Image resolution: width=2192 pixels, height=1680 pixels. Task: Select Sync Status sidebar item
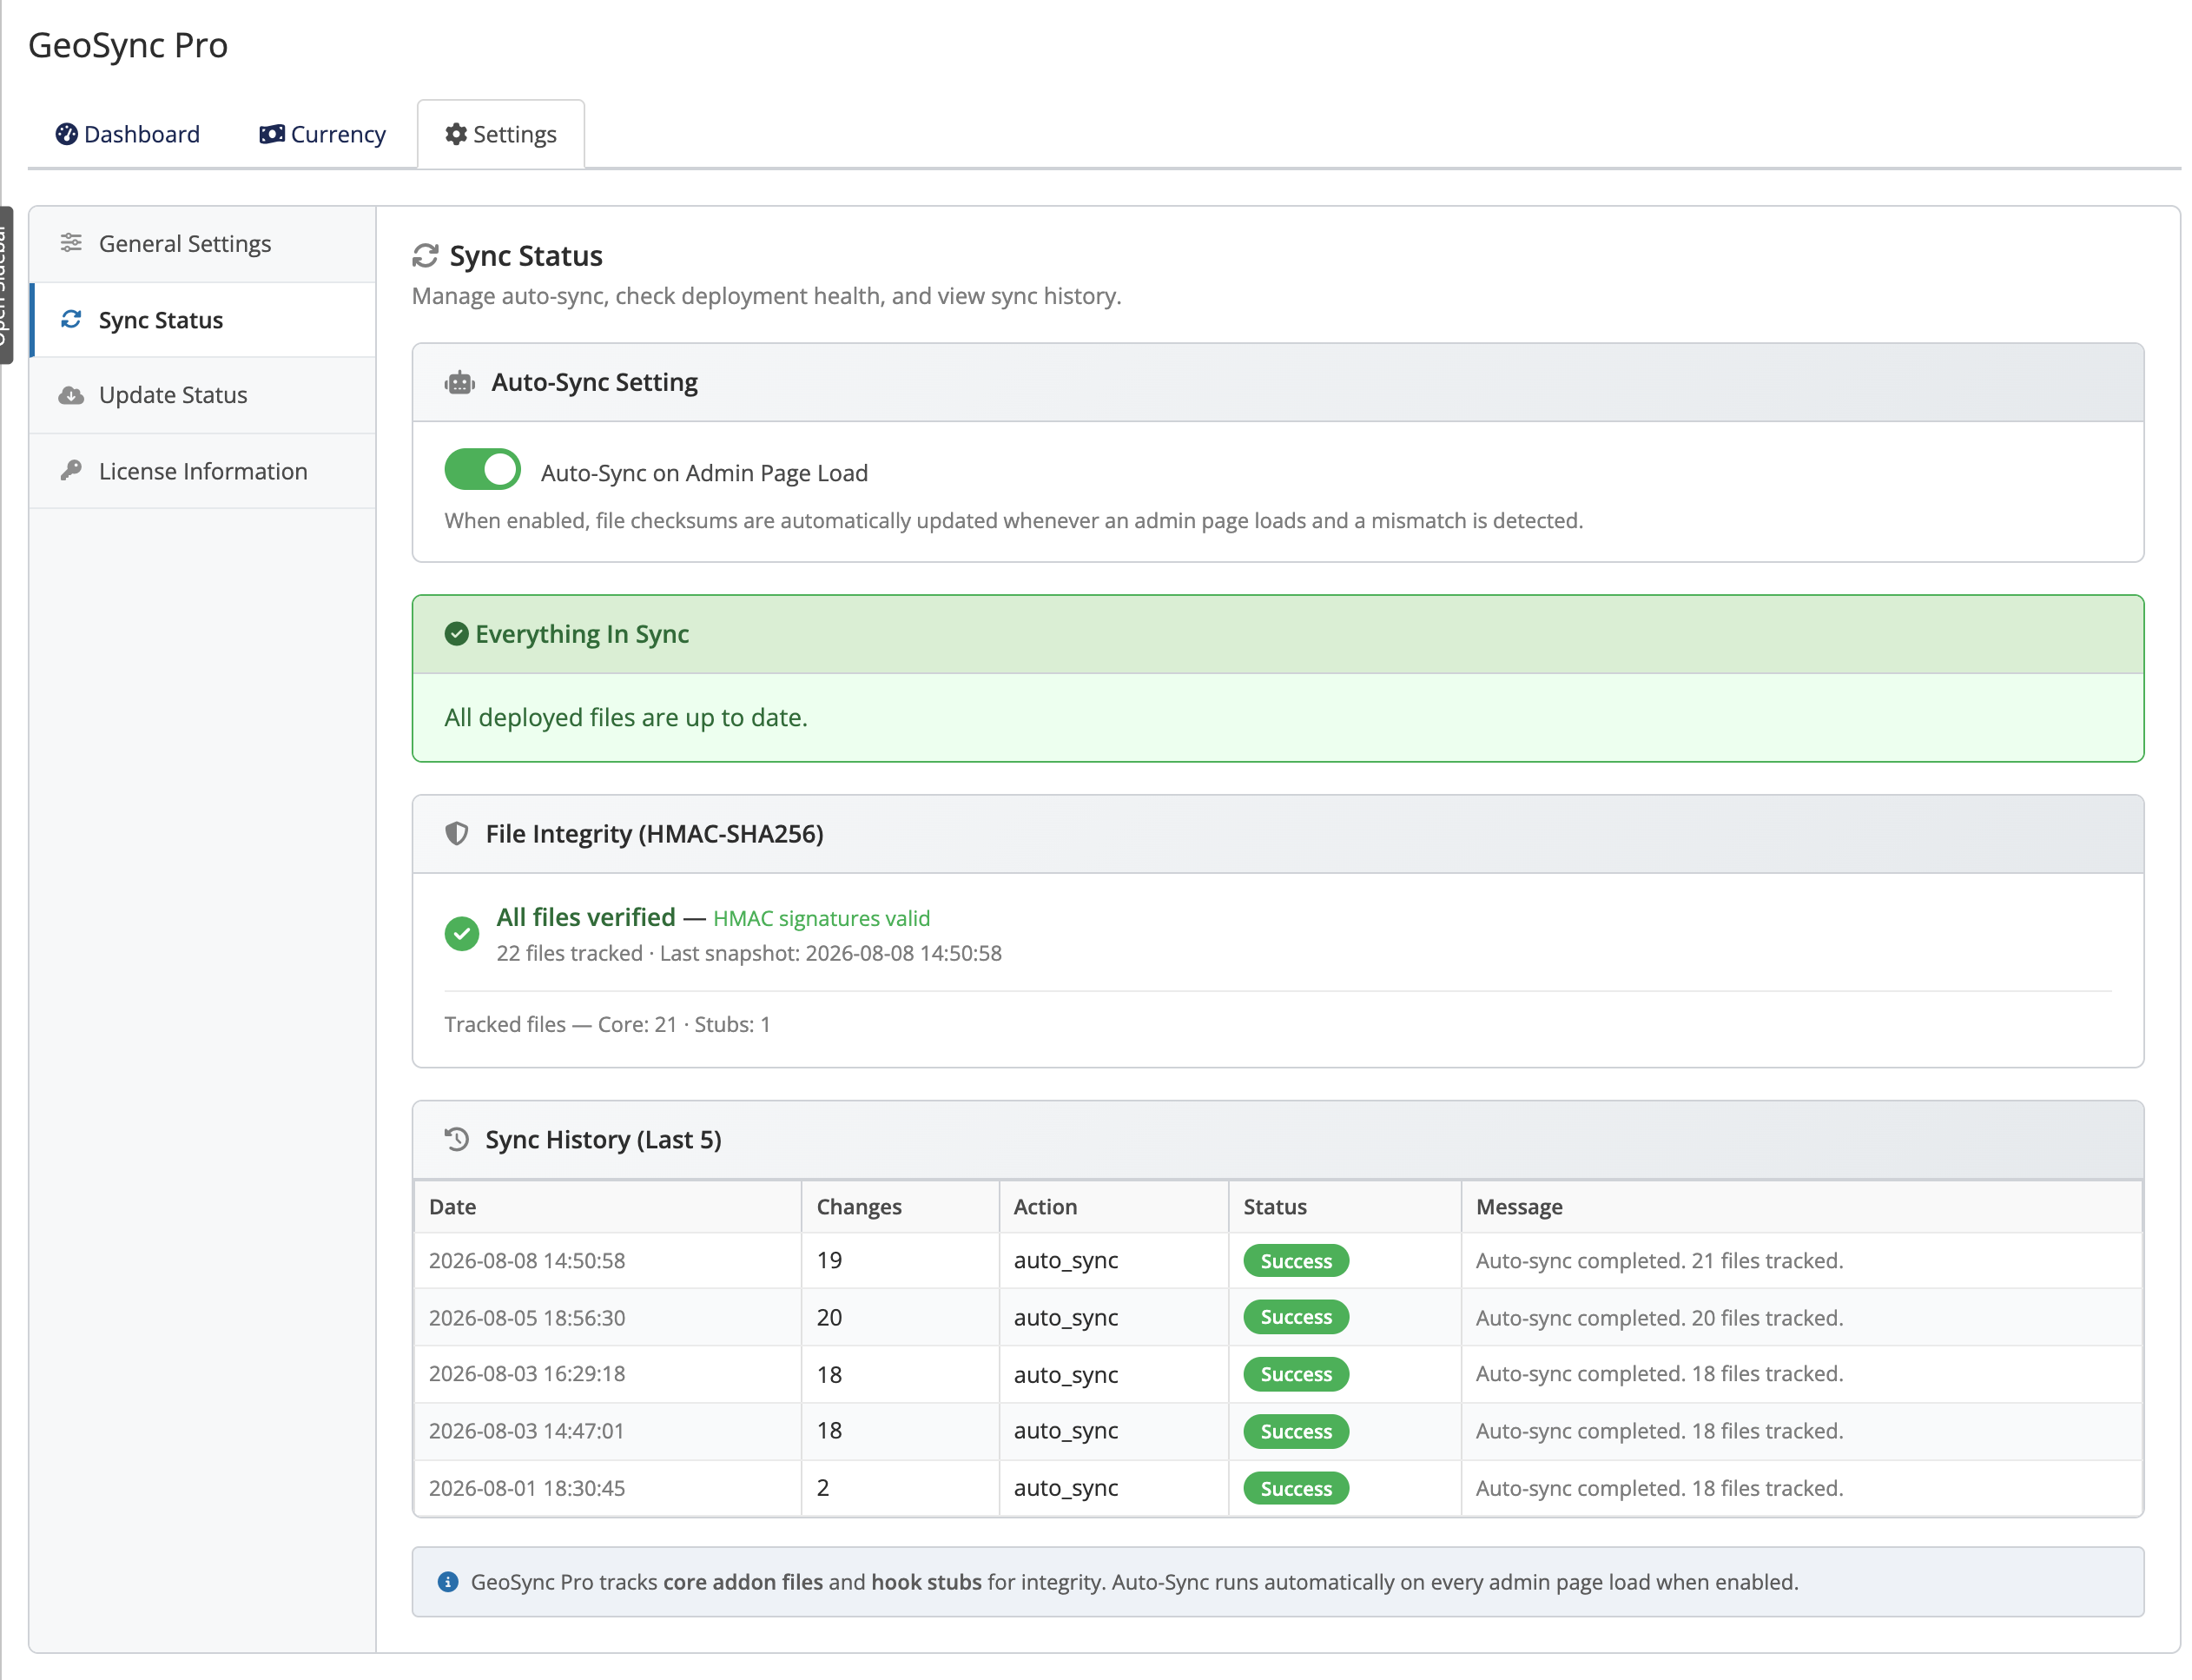point(203,320)
